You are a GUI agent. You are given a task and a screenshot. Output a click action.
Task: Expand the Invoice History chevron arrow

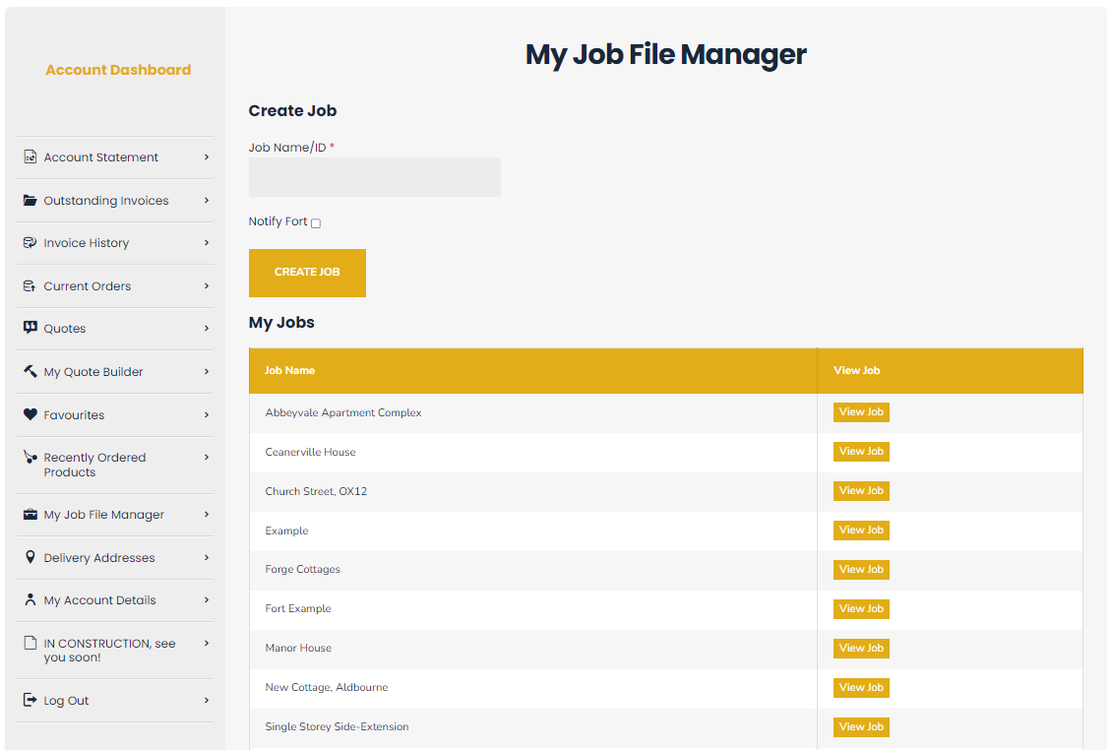(x=207, y=242)
